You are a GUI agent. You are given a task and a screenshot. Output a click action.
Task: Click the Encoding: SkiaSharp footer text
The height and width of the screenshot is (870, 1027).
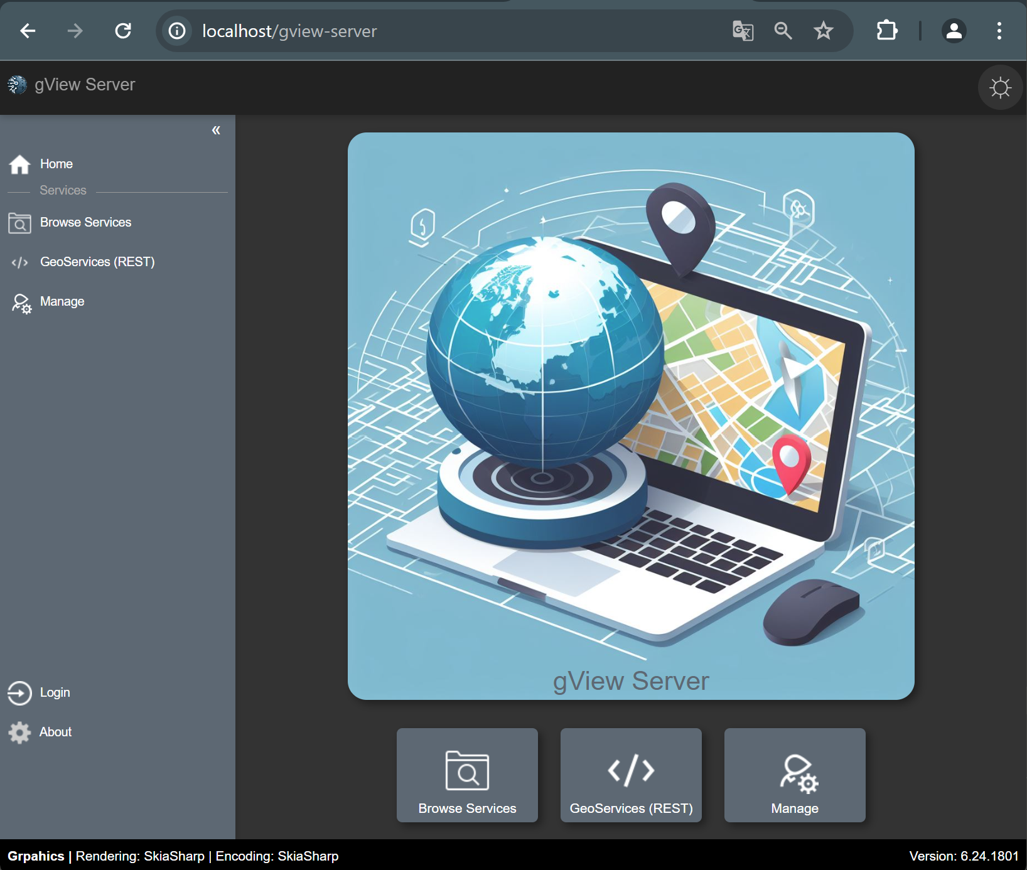[x=277, y=856]
